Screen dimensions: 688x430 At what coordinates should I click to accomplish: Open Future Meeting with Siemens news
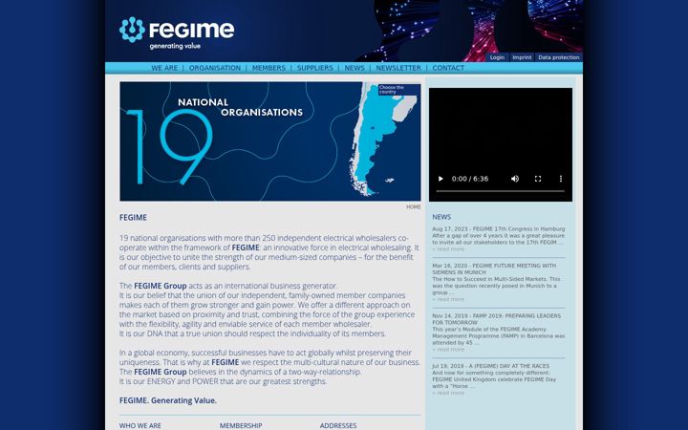point(494,269)
